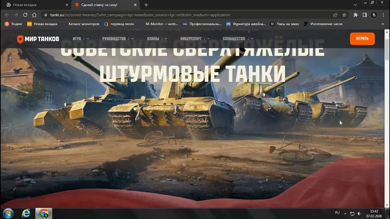The image size is (390, 219).
Task: Bookmark this page with the star icon
Action: (x=344, y=15)
